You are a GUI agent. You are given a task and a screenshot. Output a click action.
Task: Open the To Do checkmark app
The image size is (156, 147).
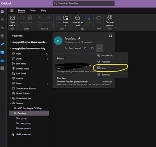coord(2,44)
